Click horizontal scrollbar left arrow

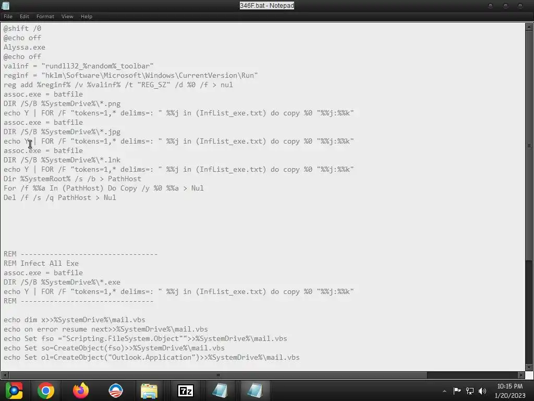5,375
